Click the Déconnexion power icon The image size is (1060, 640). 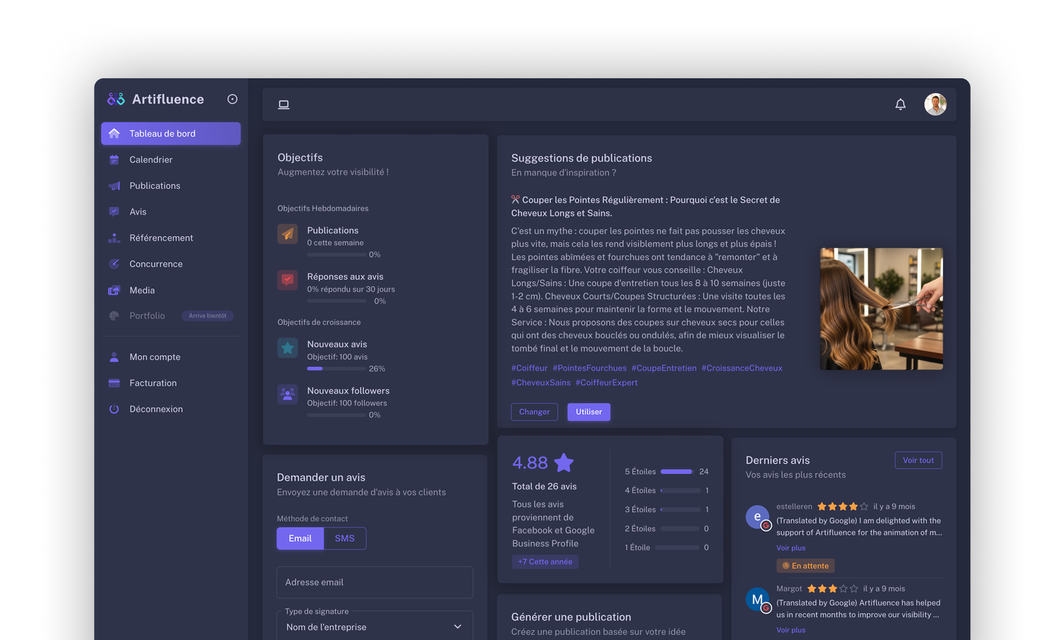point(114,409)
